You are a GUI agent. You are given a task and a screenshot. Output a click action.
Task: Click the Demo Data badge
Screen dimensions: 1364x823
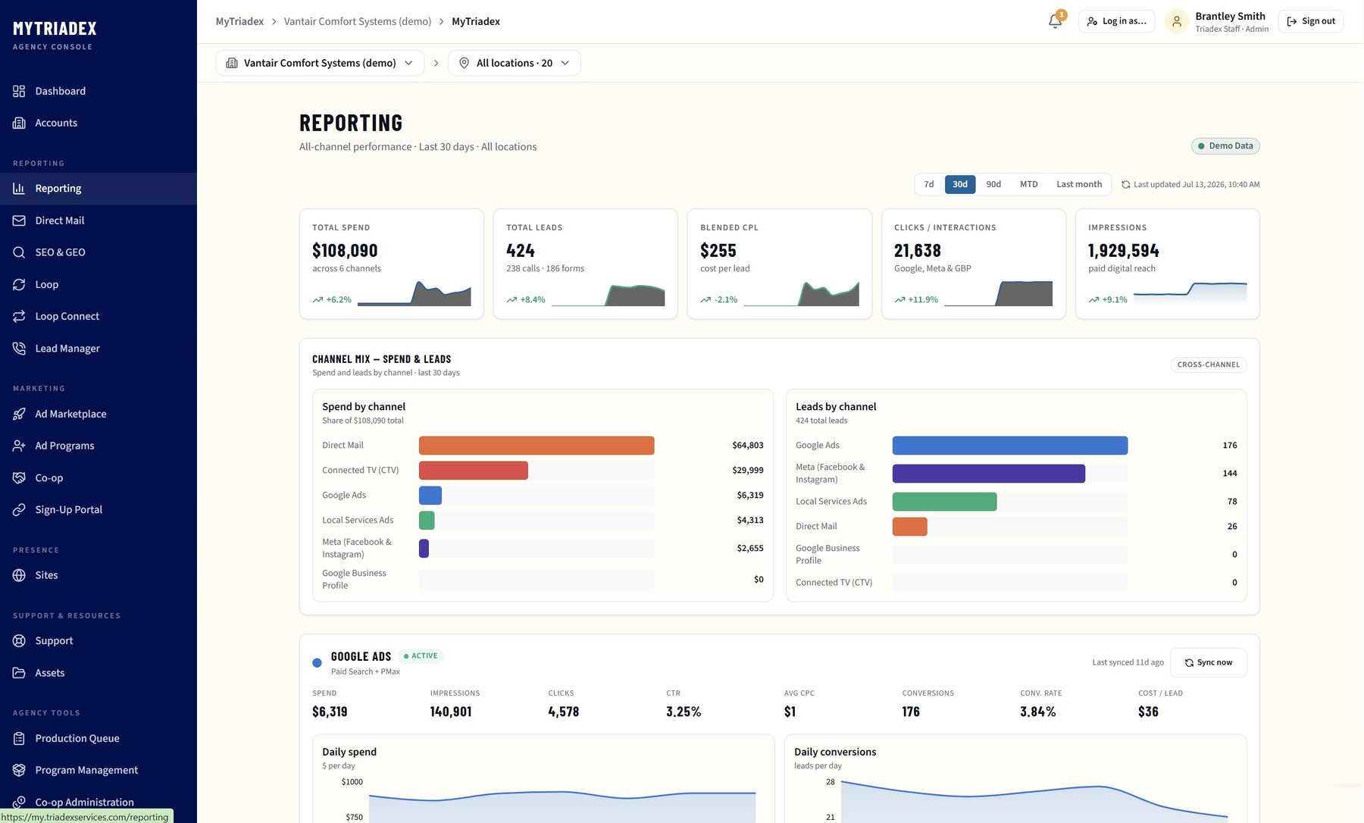pyautogui.click(x=1225, y=146)
